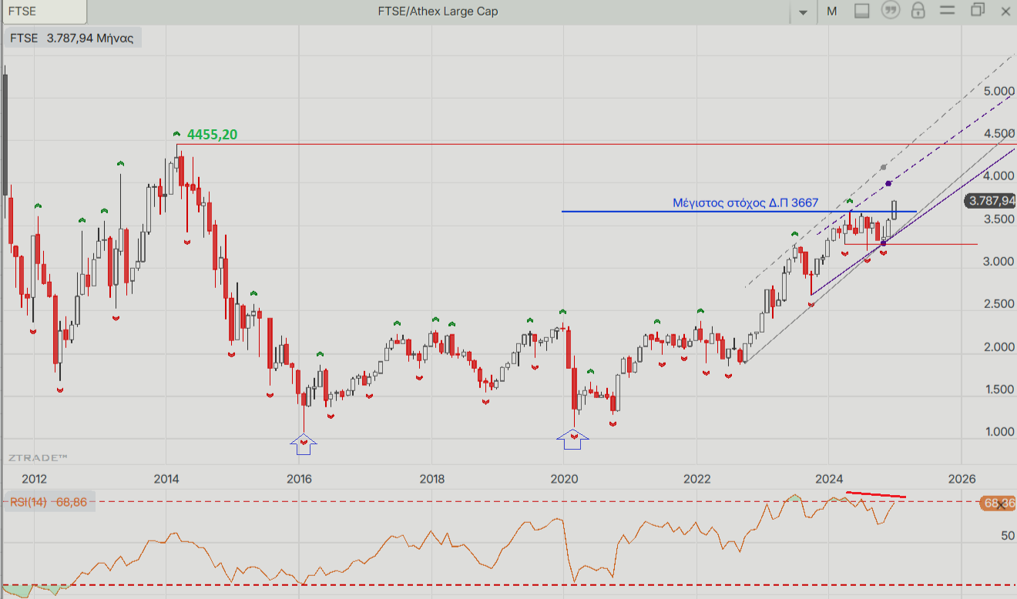Focus the FTSE symbol input field

click(44, 12)
